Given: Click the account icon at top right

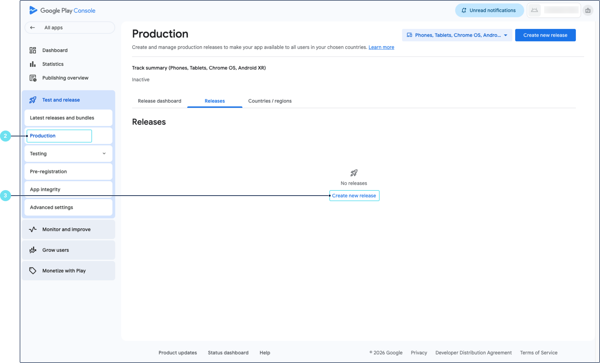Looking at the screenshot, I should [588, 10].
